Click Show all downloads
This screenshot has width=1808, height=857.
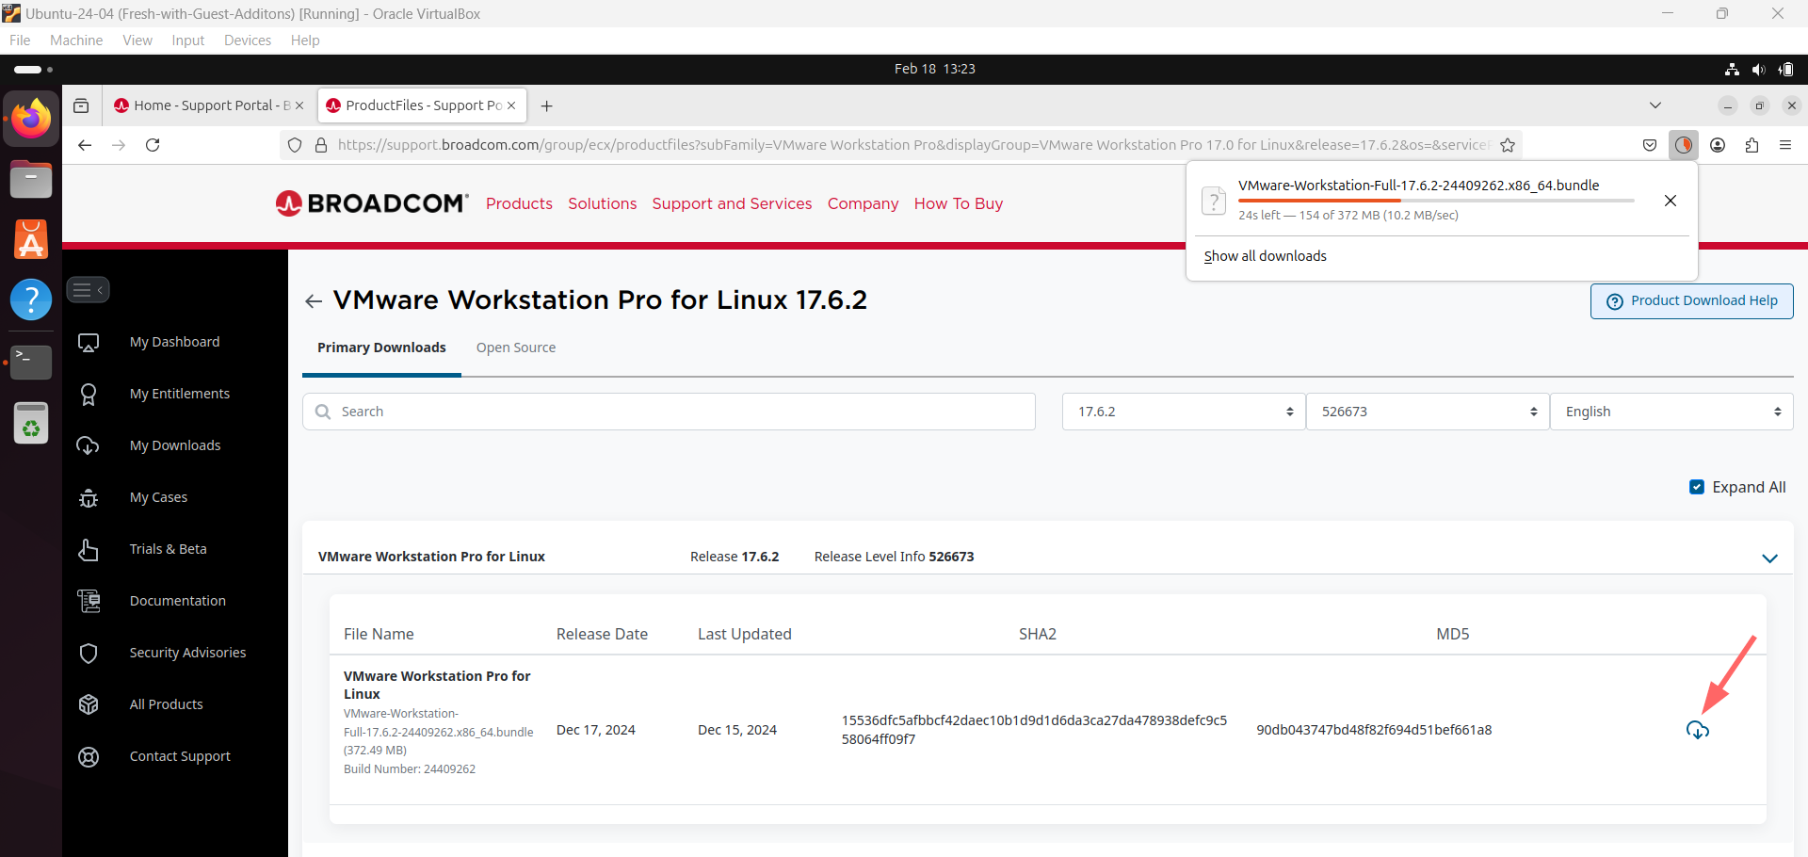[1265, 256]
